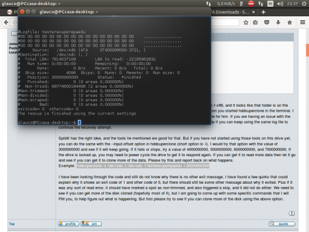The width and height of the screenshot is (309, 232).
Task: View the poster's profile
Action: [x=69, y=224]
